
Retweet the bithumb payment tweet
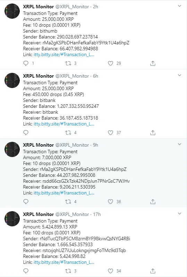click(x=68, y=63)
